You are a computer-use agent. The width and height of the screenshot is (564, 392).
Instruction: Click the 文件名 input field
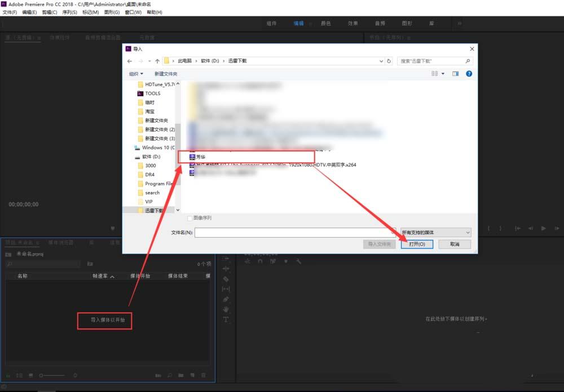coord(295,232)
